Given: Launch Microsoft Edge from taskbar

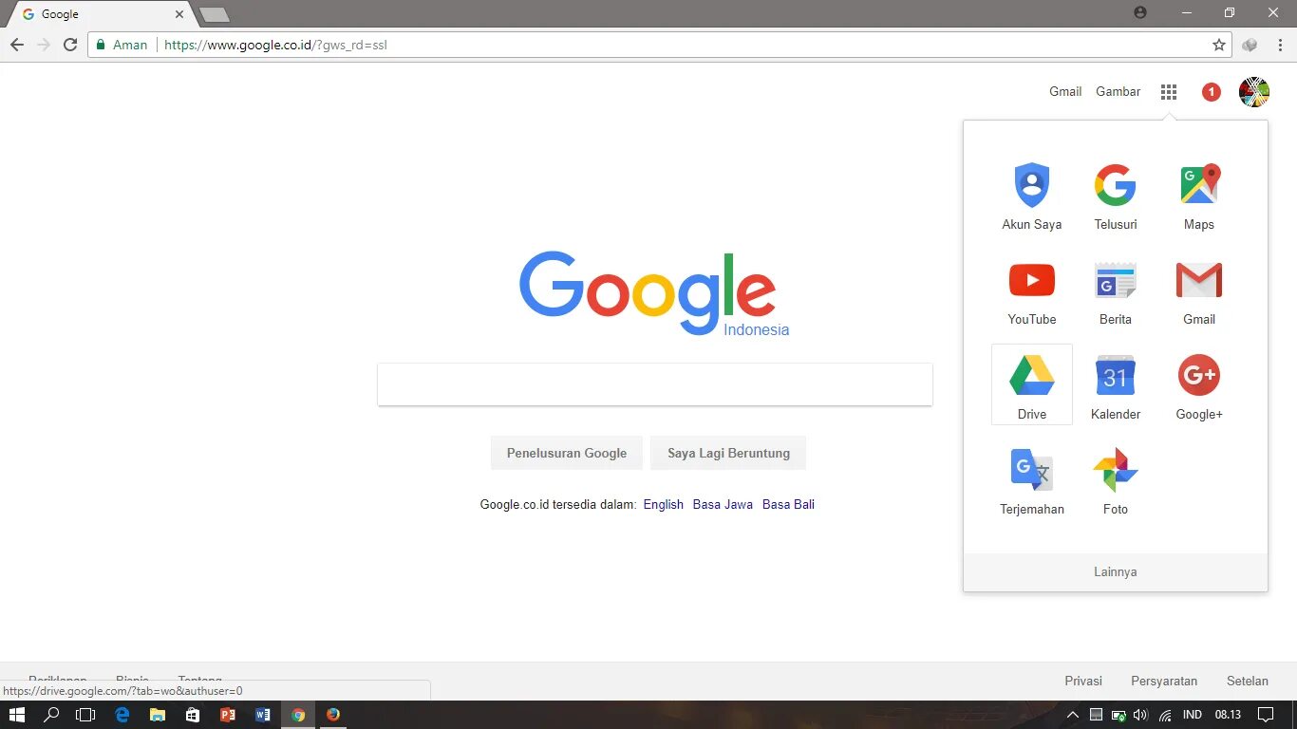Looking at the screenshot, I should 122,715.
